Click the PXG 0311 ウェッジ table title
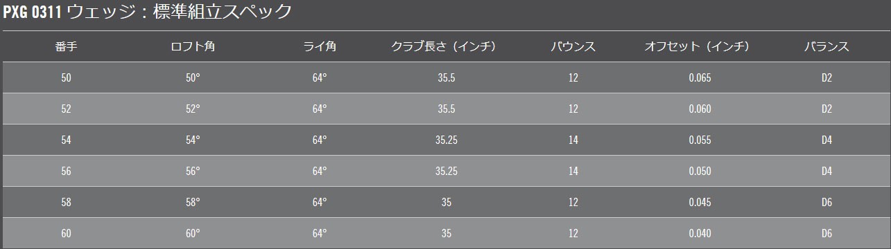The width and height of the screenshot is (891, 249). click(x=148, y=12)
